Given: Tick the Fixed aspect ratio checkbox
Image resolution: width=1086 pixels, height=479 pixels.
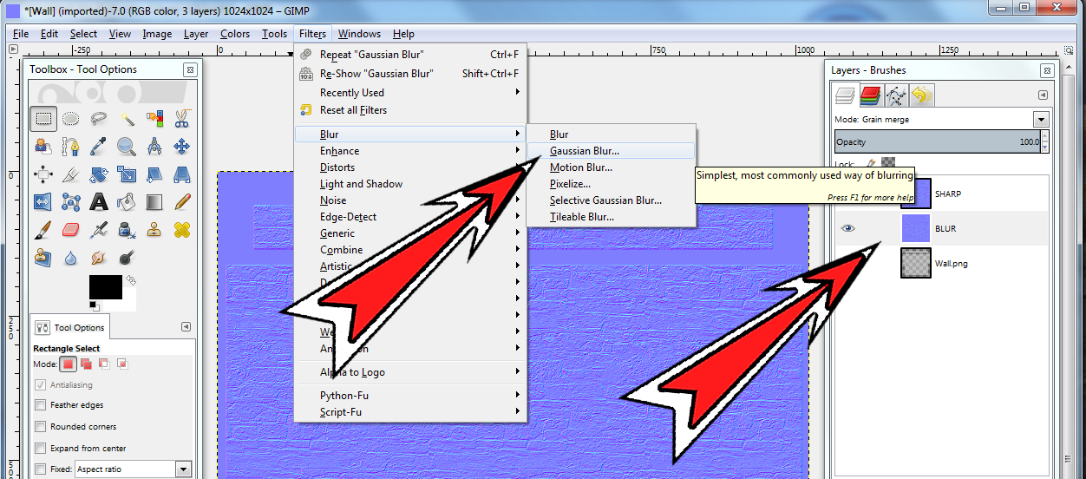Looking at the screenshot, I should pos(40,469).
